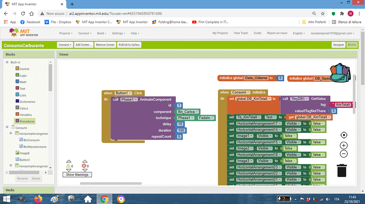Center the workspace with the target icon

click(x=343, y=135)
